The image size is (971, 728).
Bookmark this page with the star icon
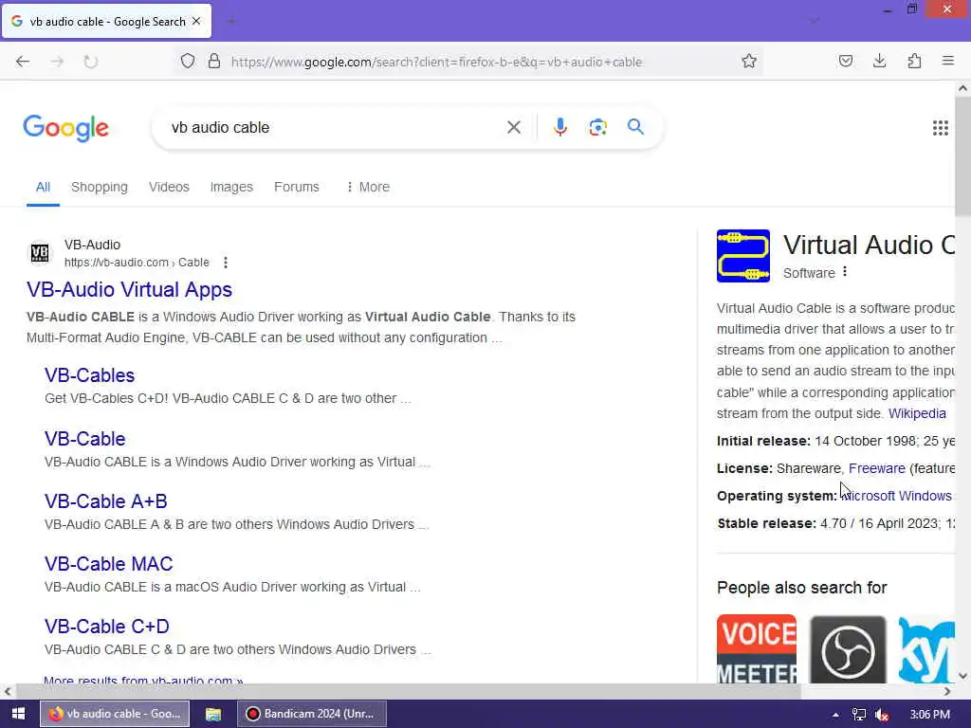coord(749,62)
